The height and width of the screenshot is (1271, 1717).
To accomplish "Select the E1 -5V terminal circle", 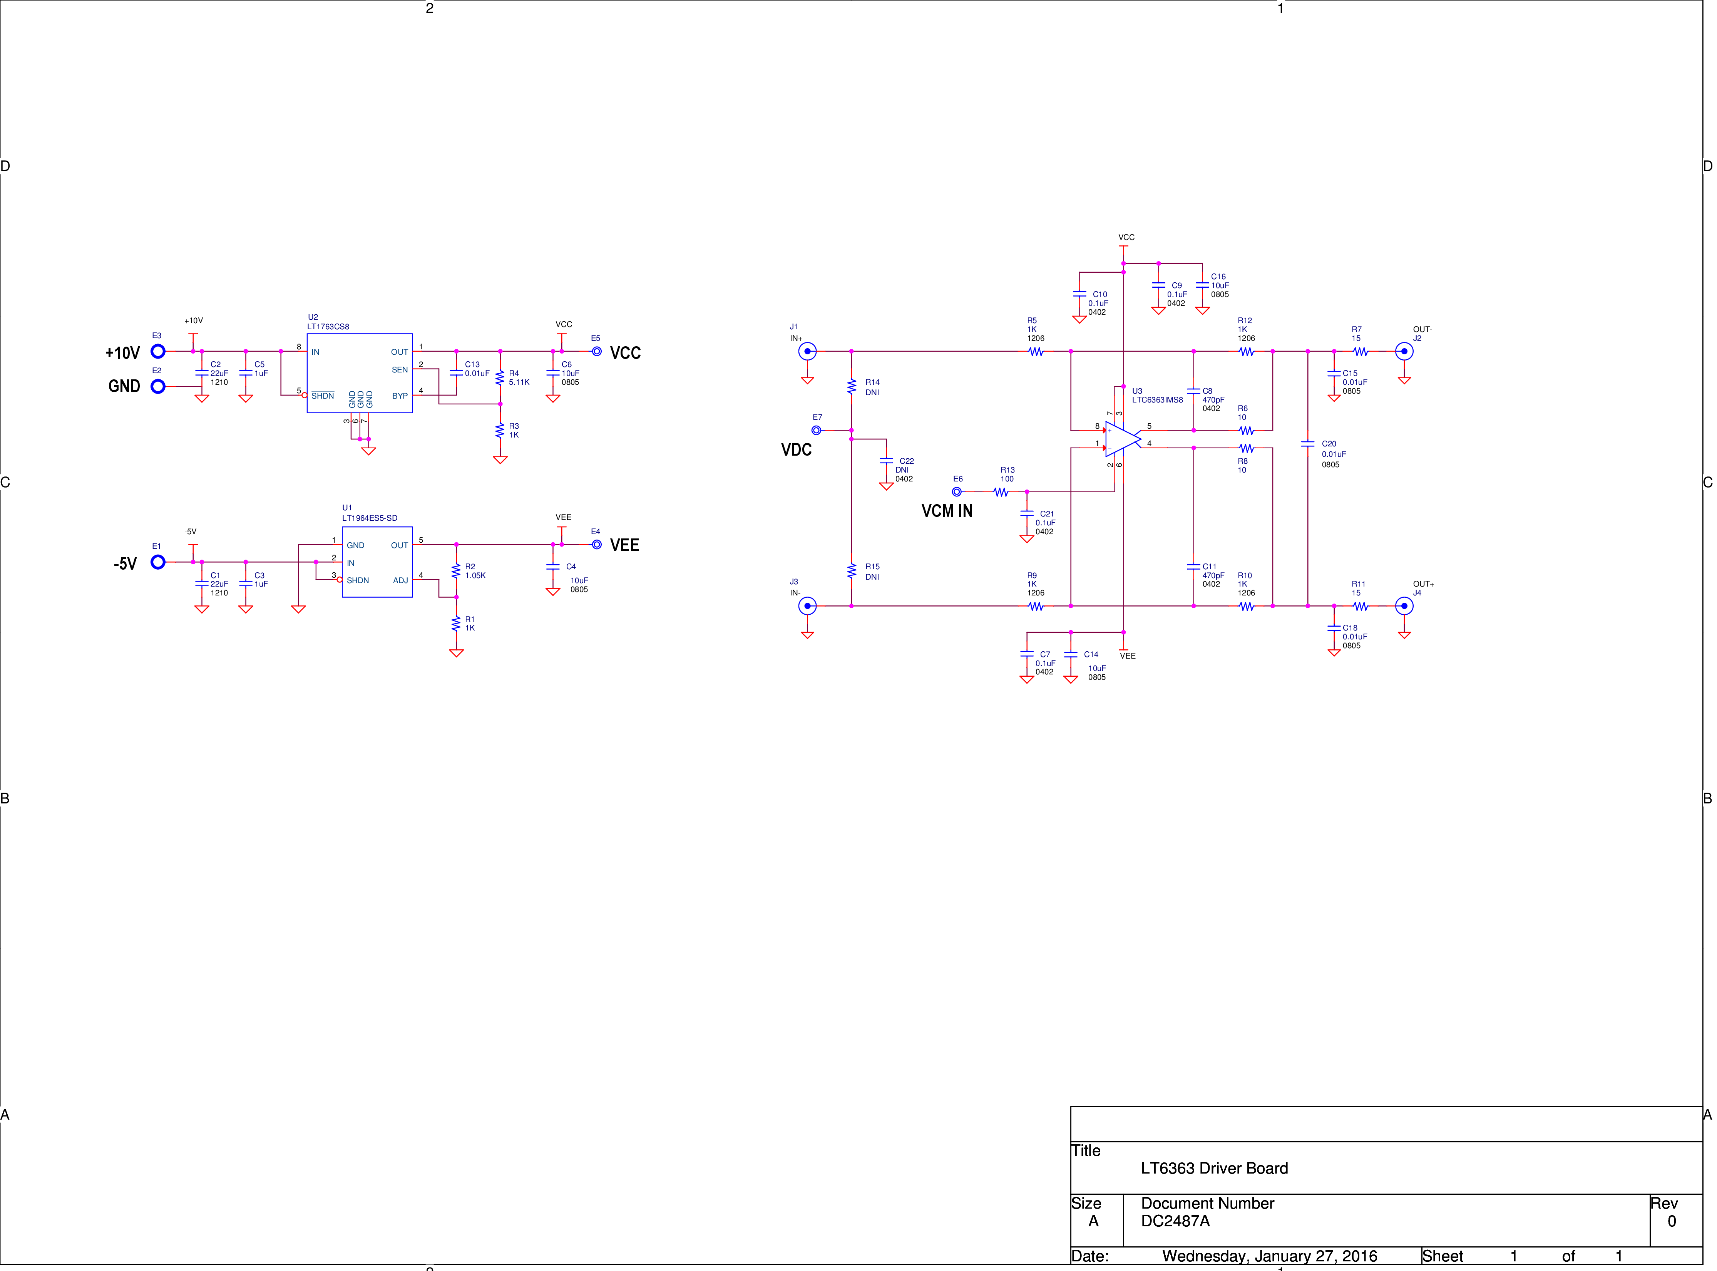I will pyautogui.click(x=157, y=562).
